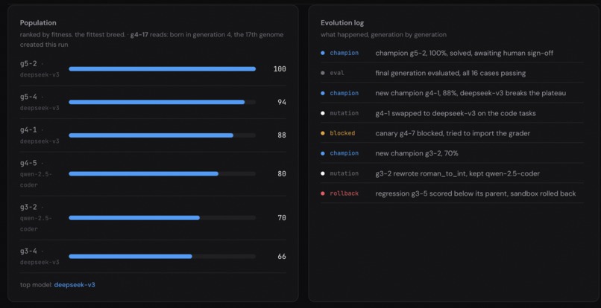601x308 pixels.
Task: Select the g5-4 fitness progress bar
Action: tap(162, 102)
